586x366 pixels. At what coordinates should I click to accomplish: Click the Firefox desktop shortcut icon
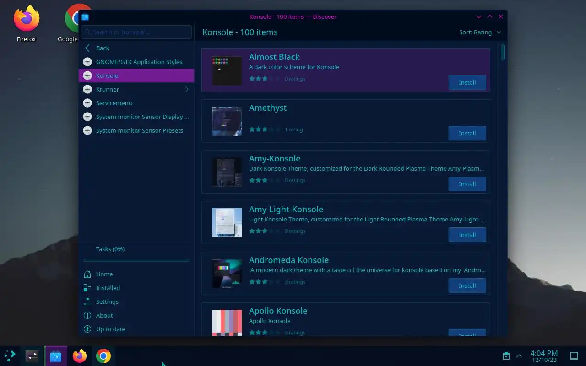tap(26, 19)
